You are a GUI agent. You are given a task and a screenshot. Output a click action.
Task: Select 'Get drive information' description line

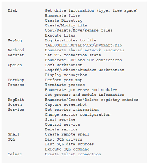(x=91, y=11)
